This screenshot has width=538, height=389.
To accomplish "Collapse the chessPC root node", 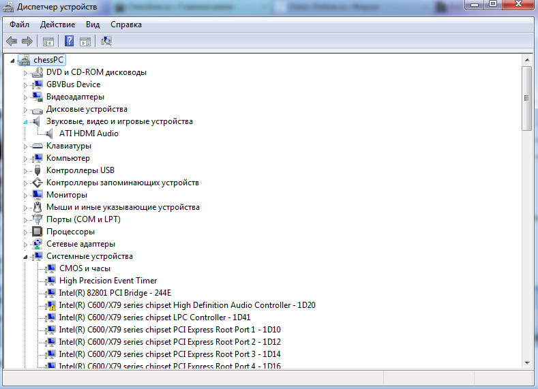I will click(12, 61).
